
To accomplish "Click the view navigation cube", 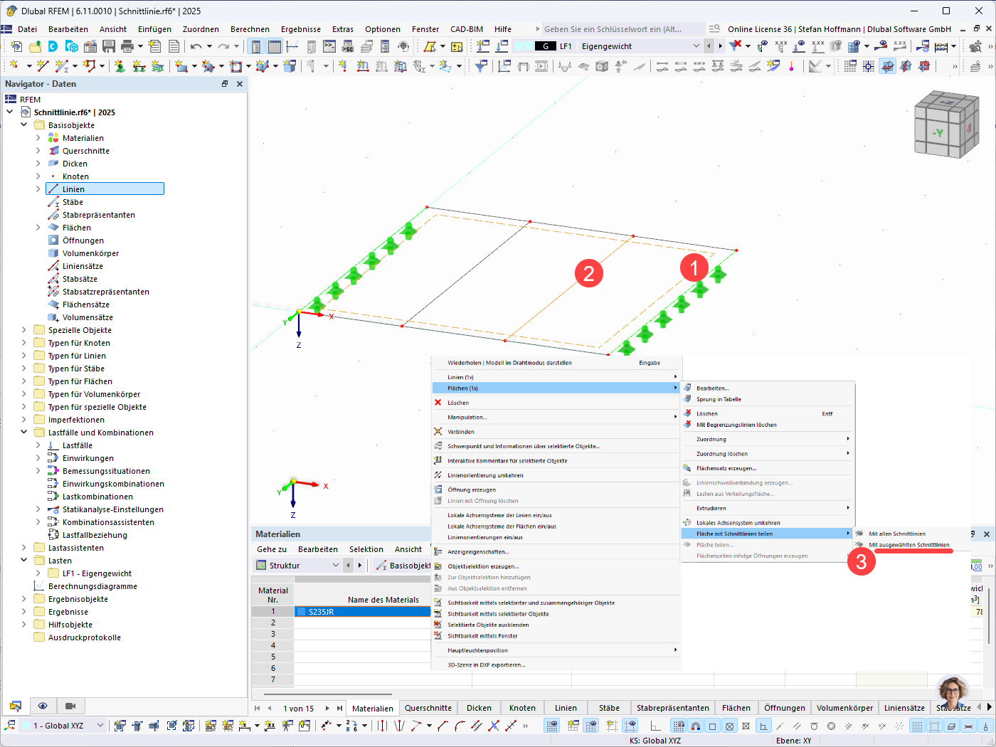I will point(947,124).
